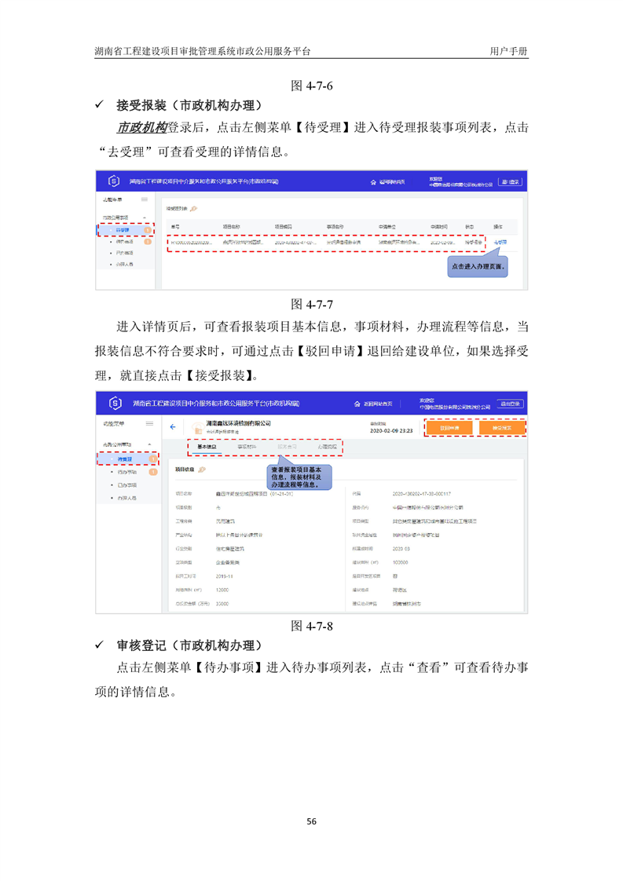
Task: Click platform logo in Figure 4-7-8 header
Action: 115,403
